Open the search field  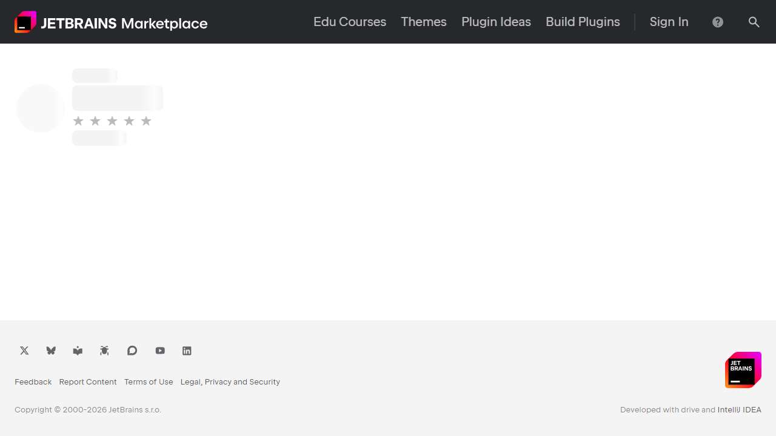point(754,22)
